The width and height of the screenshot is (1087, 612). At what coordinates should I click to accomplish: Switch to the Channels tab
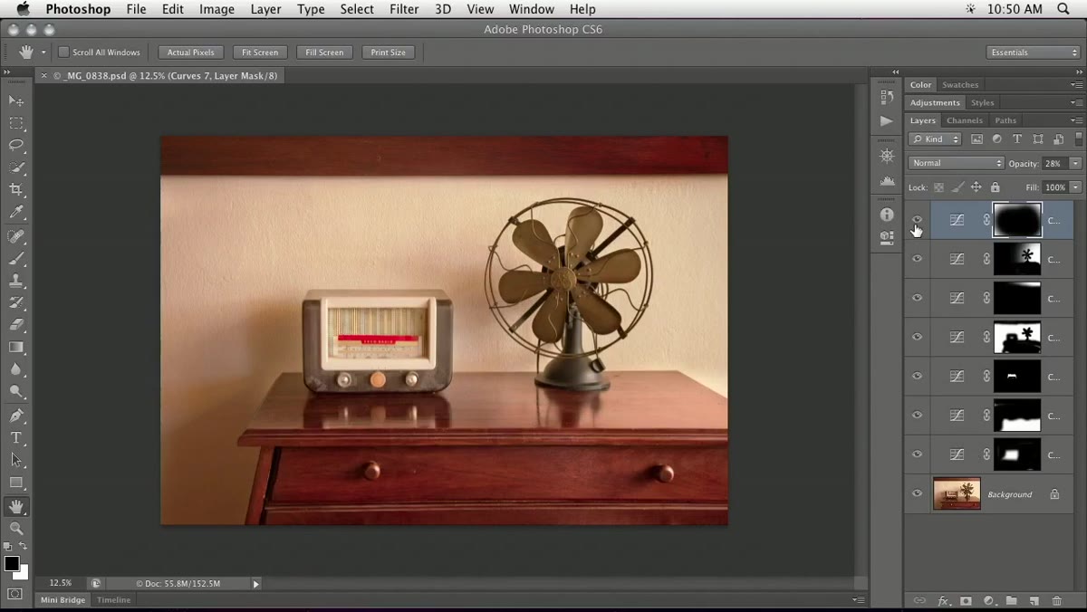964,120
